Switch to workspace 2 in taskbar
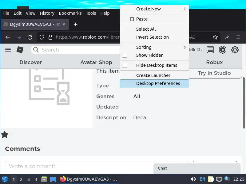This screenshot has height=184, width=246. (x=21, y=179)
